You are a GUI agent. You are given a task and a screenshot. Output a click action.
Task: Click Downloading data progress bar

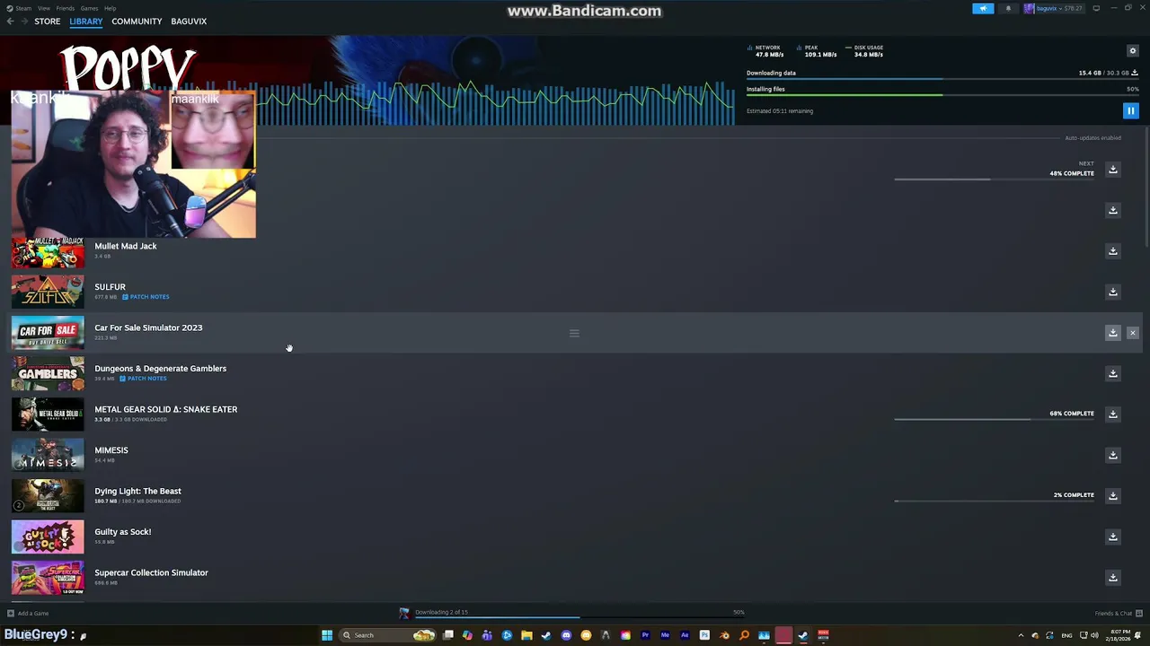942,79
